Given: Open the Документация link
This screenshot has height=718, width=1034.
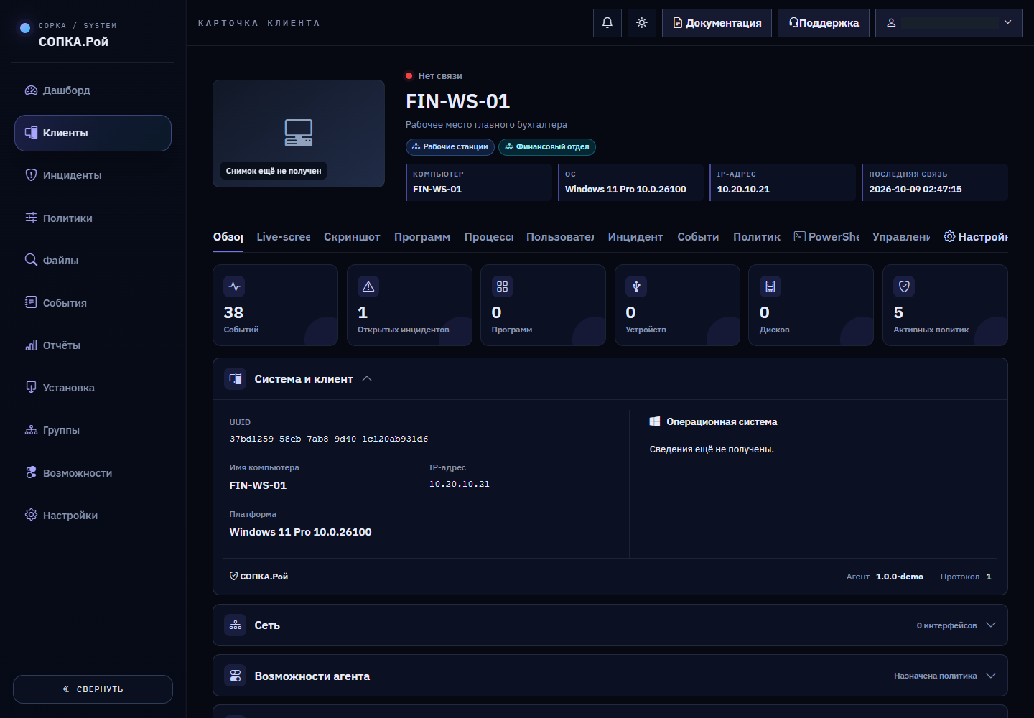Looking at the screenshot, I should click(717, 23).
